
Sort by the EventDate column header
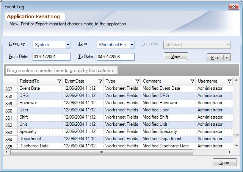click(x=83, y=81)
